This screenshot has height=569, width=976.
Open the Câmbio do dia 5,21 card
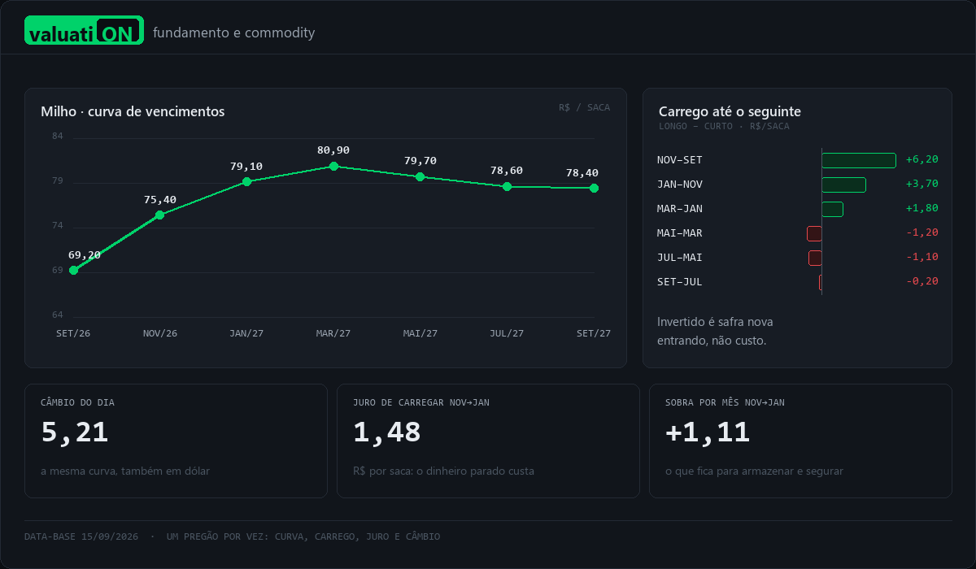click(x=176, y=441)
